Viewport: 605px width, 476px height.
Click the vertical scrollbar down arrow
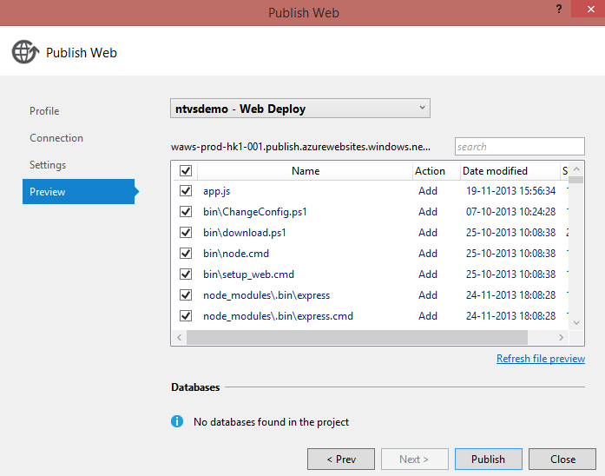coord(576,323)
